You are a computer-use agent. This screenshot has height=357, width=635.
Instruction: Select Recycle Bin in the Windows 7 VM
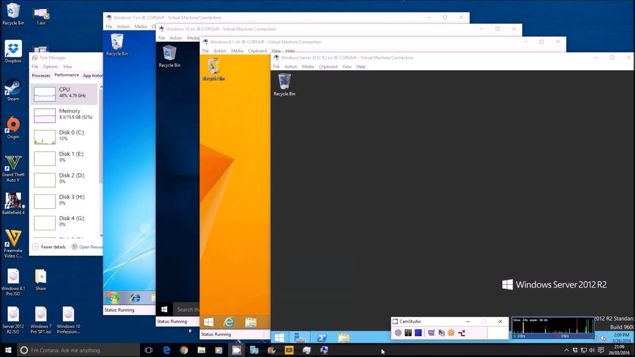coord(117,45)
